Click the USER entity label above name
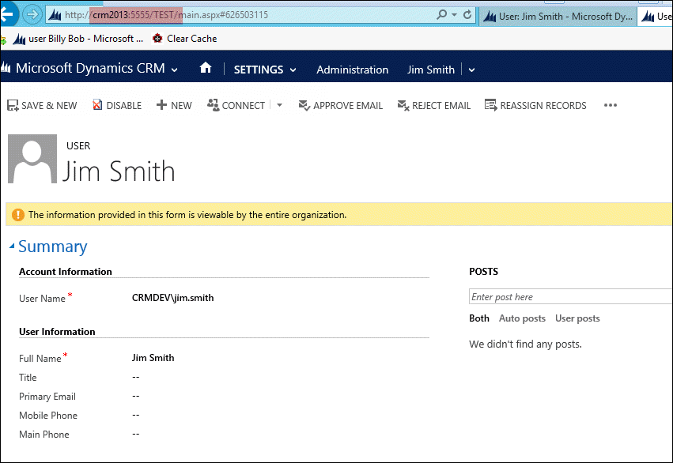The width and height of the screenshot is (673, 463). coord(78,145)
